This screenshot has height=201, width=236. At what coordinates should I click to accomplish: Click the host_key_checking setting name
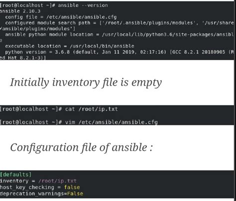pyautogui.click(x=27, y=187)
